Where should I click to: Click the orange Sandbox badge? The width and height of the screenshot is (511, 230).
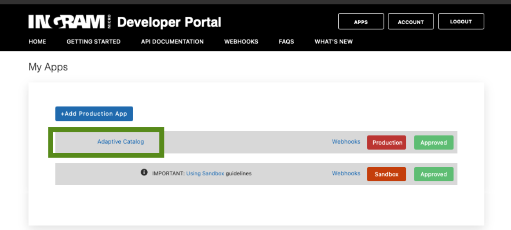tap(387, 174)
